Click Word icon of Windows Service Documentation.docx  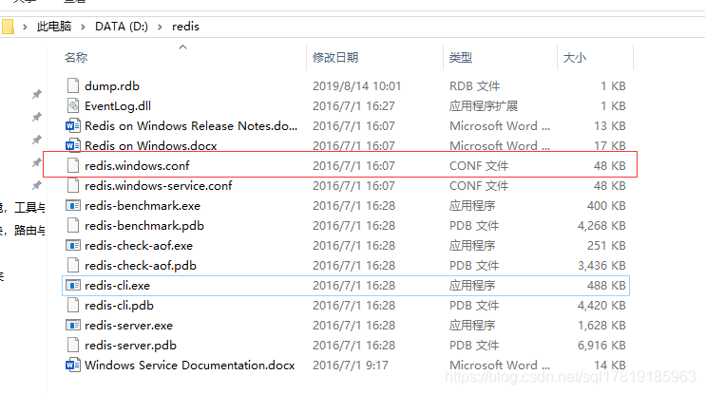(x=73, y=365)
